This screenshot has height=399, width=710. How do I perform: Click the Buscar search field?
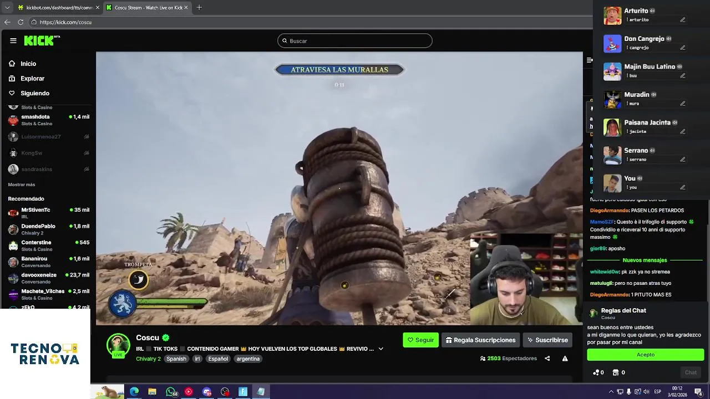coord(355,41)
